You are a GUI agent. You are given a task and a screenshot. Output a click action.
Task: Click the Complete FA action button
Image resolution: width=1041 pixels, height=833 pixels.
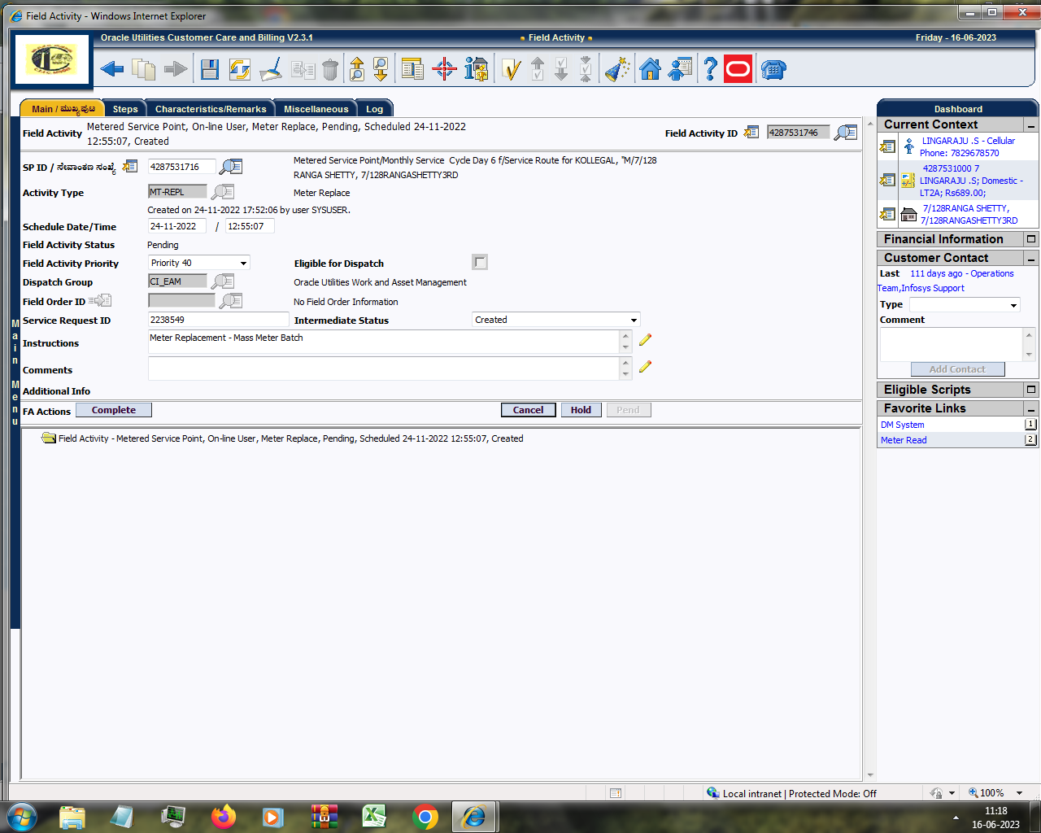pos(114,410)
